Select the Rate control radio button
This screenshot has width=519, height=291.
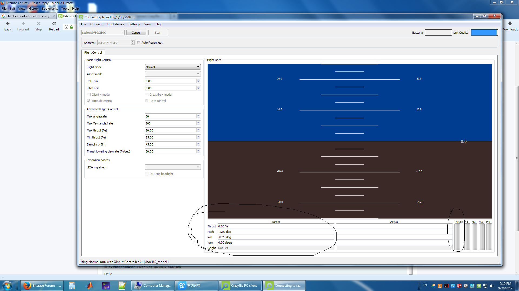pos(147,101)
